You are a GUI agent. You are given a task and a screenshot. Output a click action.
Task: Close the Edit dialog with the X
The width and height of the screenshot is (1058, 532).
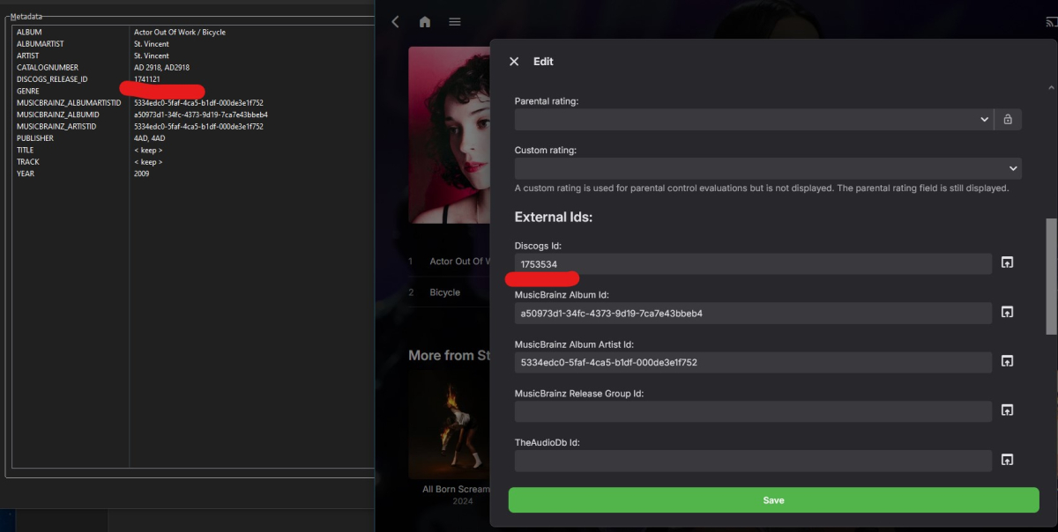(x=514, y=61)
